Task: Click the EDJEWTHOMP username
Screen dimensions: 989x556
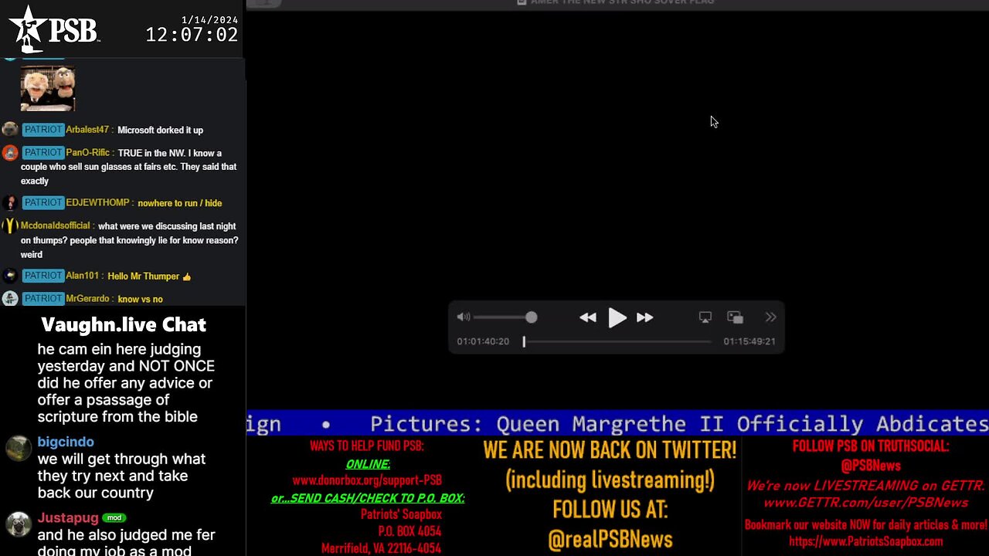Action: tap(97, 203)
